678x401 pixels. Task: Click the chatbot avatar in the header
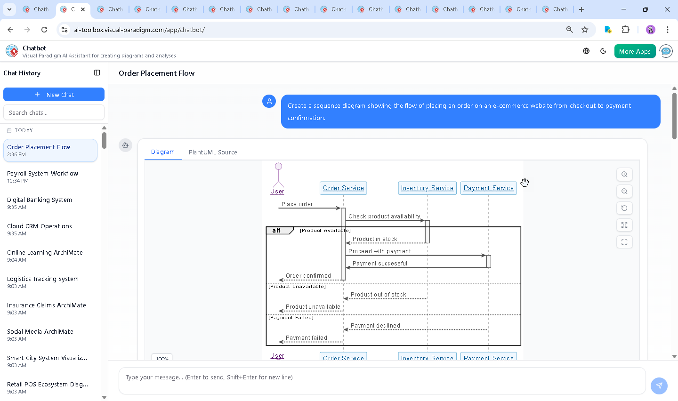(x=666, y=51)
